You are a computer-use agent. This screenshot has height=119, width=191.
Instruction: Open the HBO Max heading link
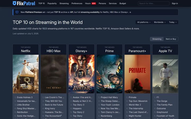pyautogui.click(x=54, y=51)
